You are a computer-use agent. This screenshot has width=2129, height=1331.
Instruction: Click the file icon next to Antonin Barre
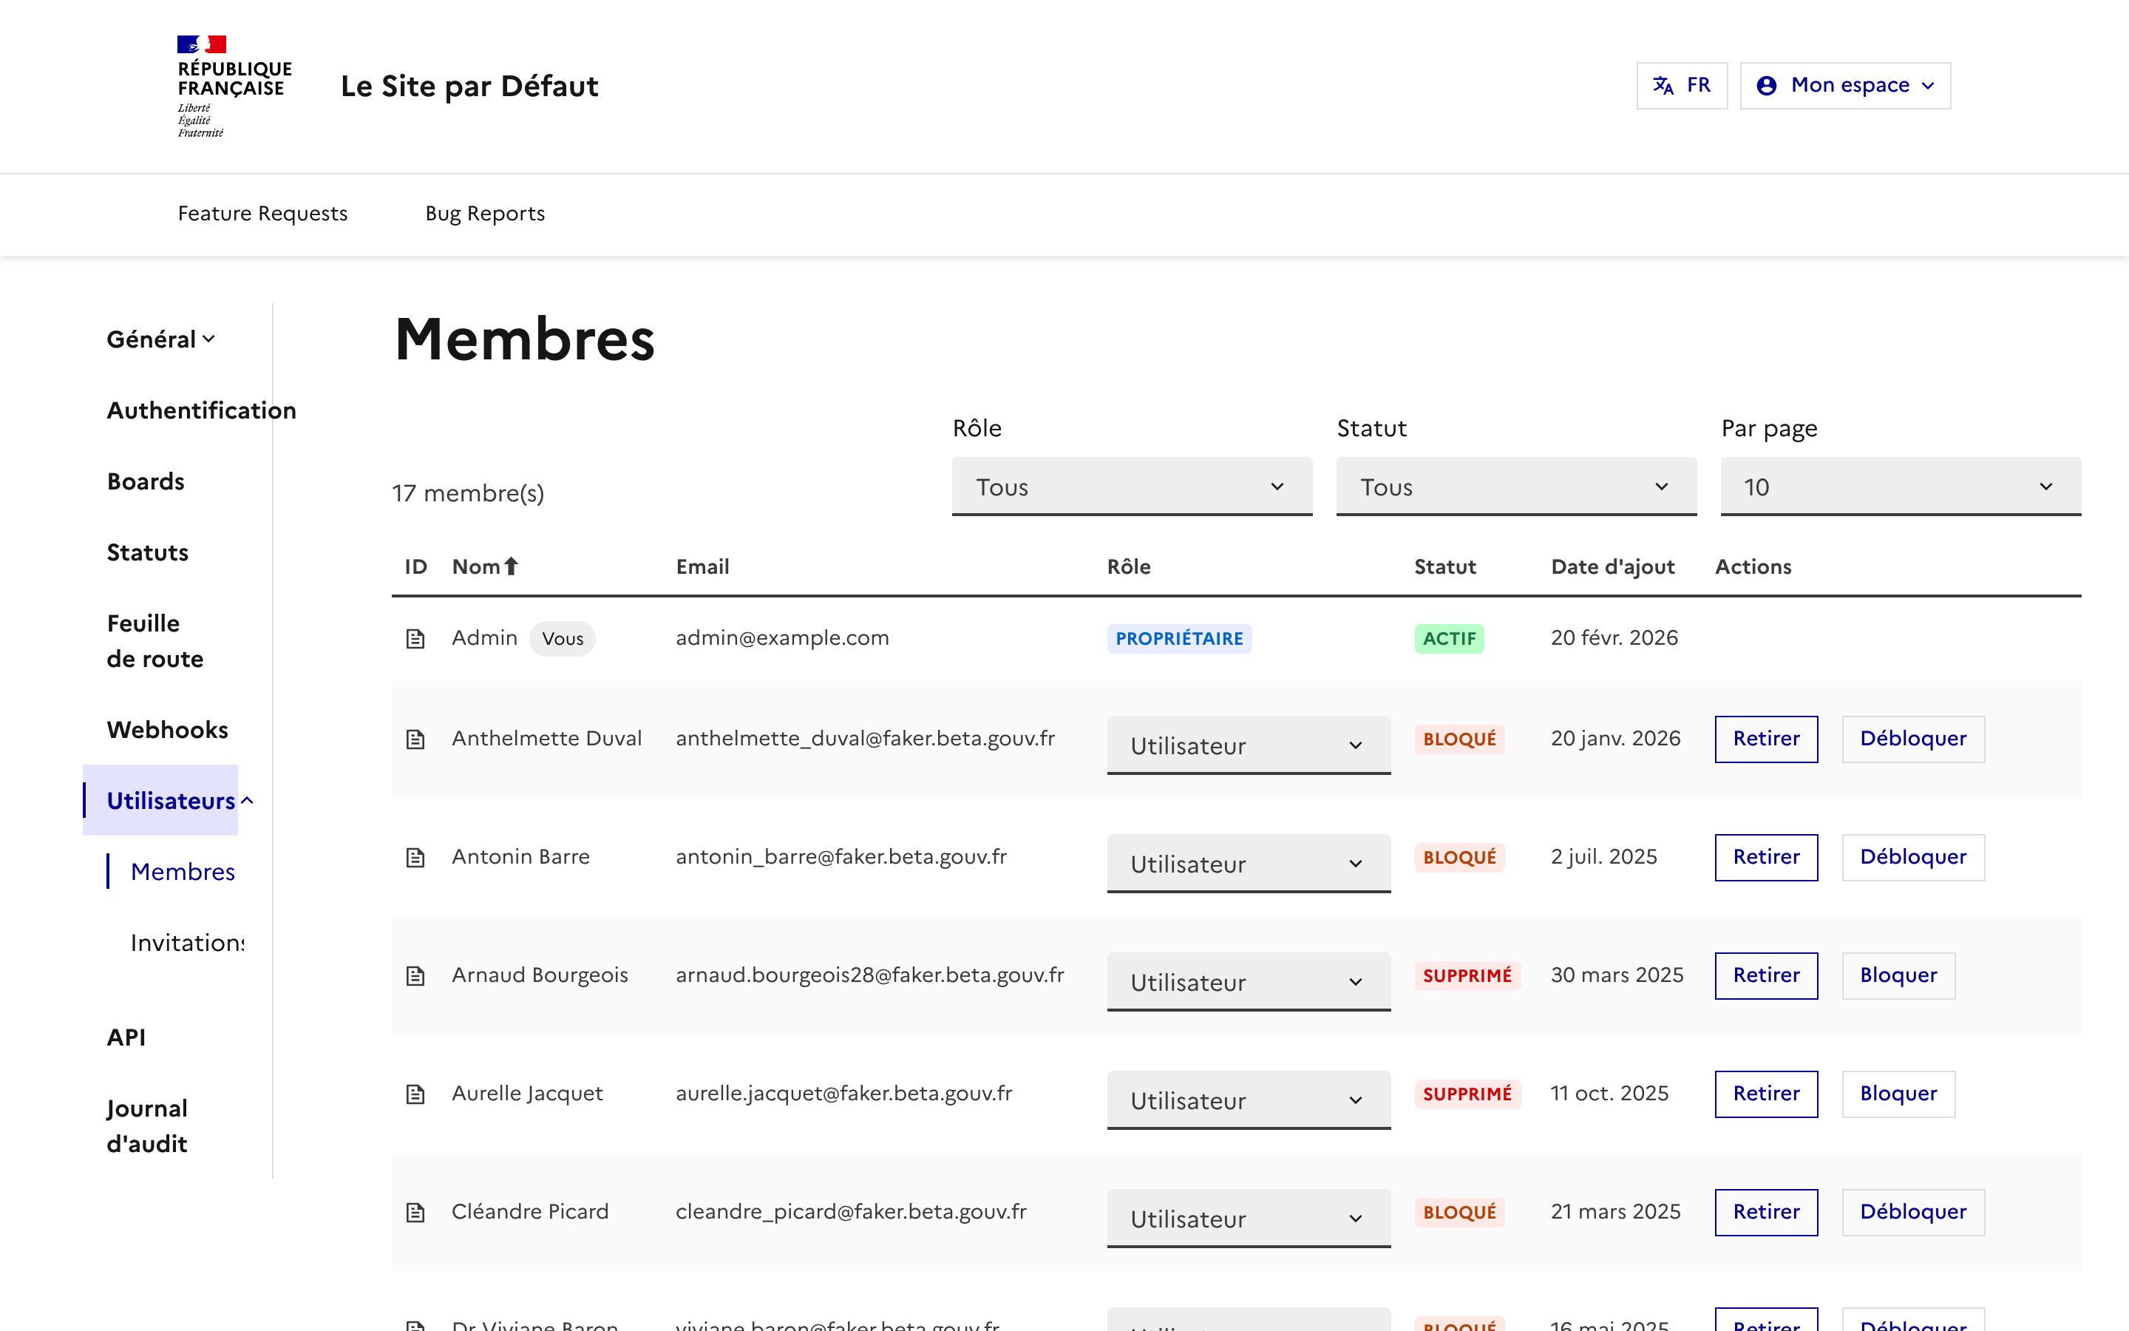415,856
